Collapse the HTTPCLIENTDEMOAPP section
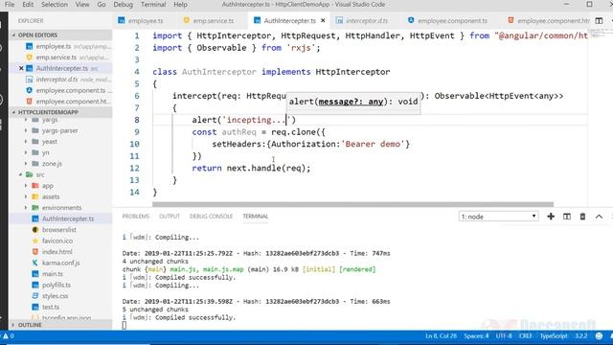 [61, 112]
